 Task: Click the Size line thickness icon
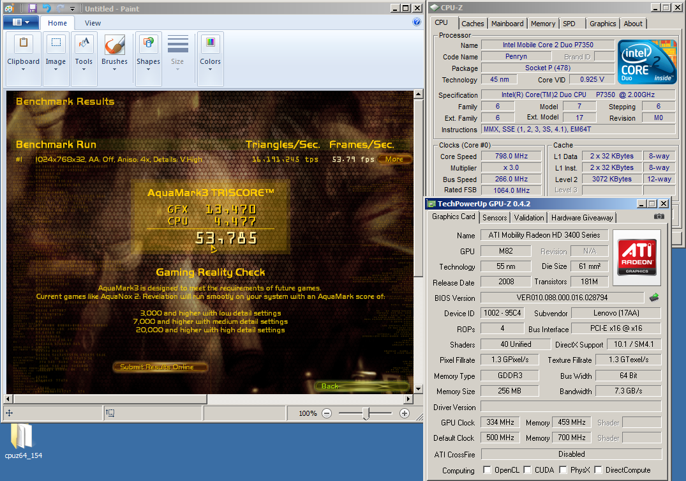pyautogui.click(x=177, y=44)
